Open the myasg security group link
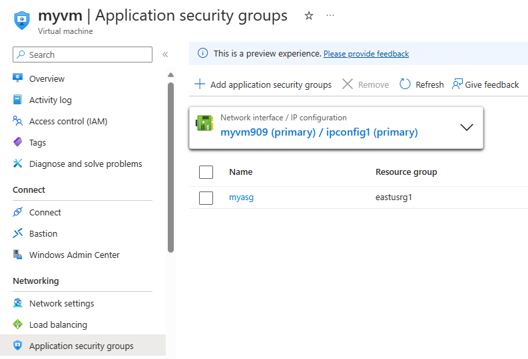The height and width of the screenshot is (359, 528). point(241,197)
